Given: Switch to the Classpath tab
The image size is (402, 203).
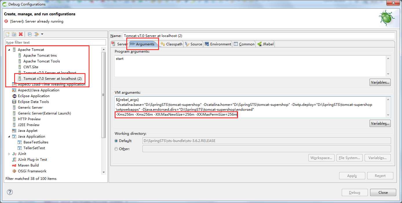Looking at the screenshot, I should click(172, 44).
